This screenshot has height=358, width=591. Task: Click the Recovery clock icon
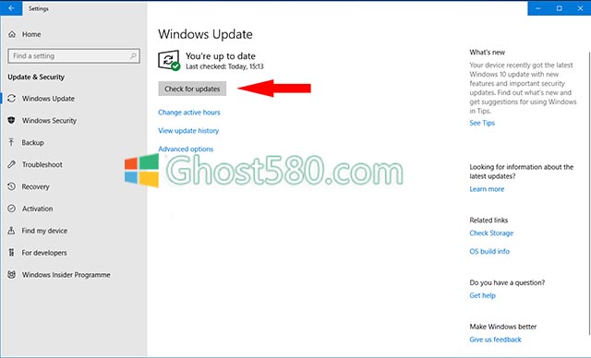click(x=12, y=186)
